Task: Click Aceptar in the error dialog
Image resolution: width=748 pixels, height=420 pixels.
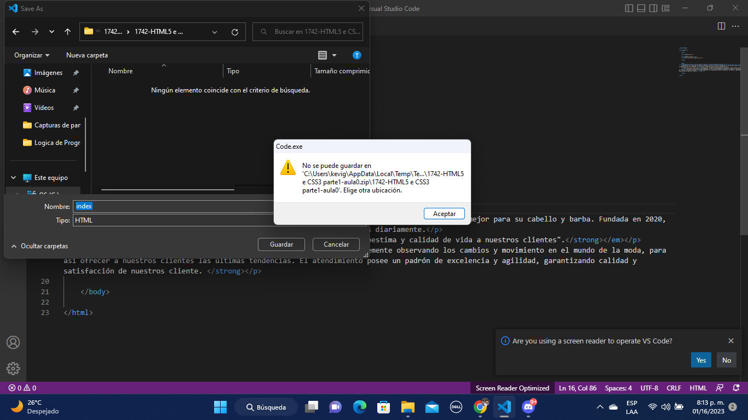Action: [444, 213]
